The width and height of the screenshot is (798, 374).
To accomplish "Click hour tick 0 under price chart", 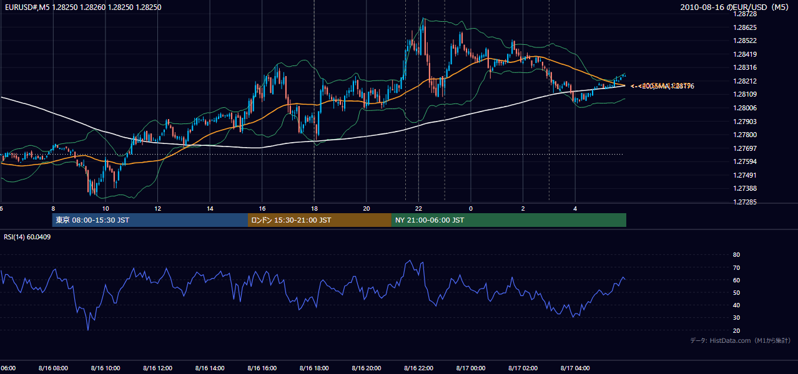I will pyautogui.click(x=471, y=208).
